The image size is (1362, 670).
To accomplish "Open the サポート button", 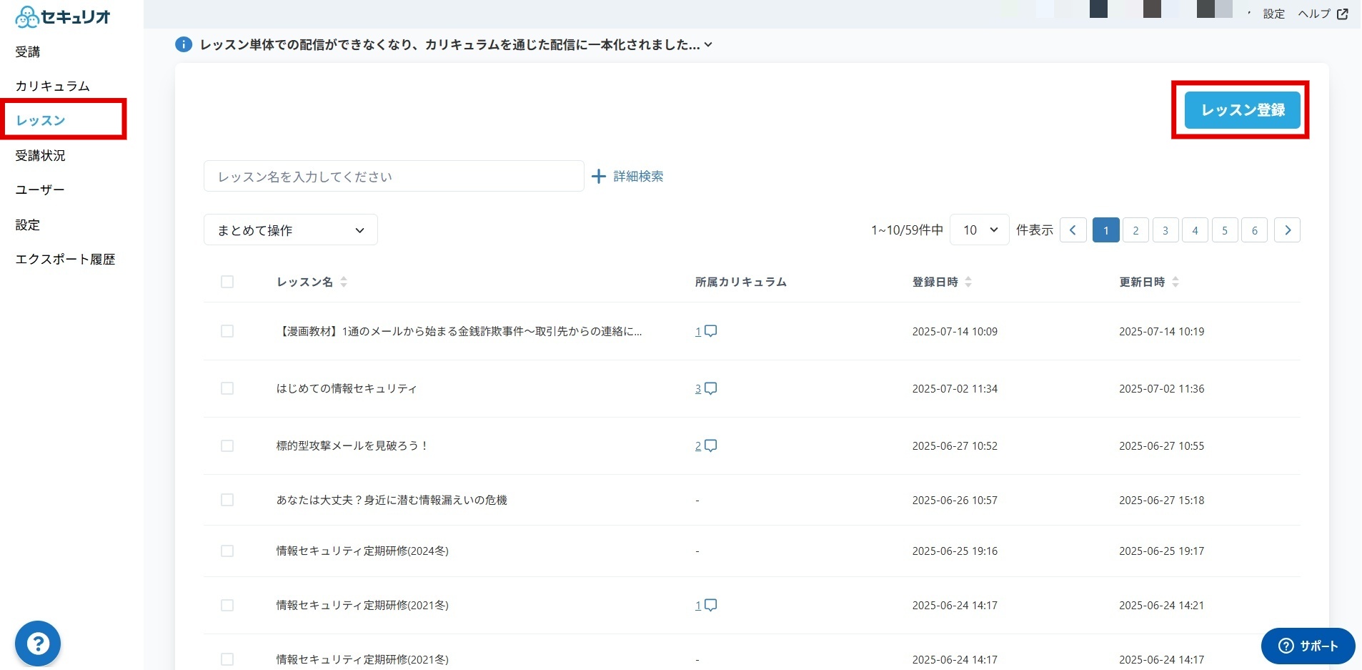I will click(x=1308, y=646).
